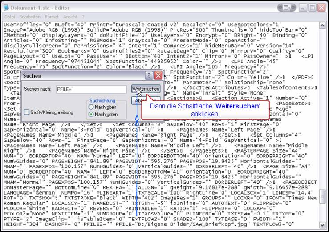Expand the Format menu

coord(51,17)
